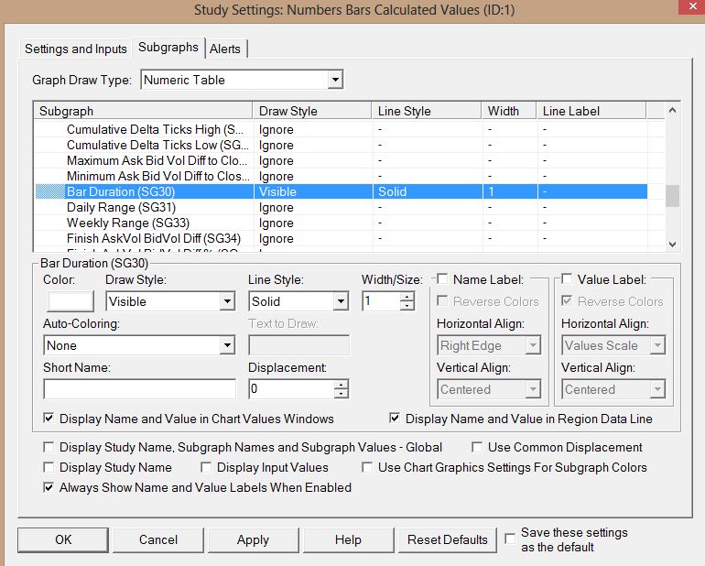705x566 pixels.
Task: Increase Width/Size with the up arrow
Action: point(407,296)
